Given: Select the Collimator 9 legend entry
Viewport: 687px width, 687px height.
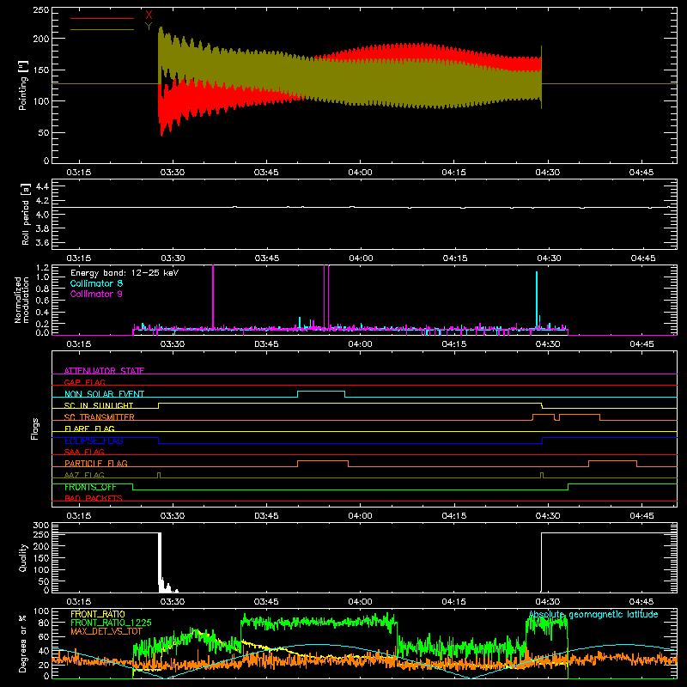Looking at the screenshot, I should coord(96,294).
